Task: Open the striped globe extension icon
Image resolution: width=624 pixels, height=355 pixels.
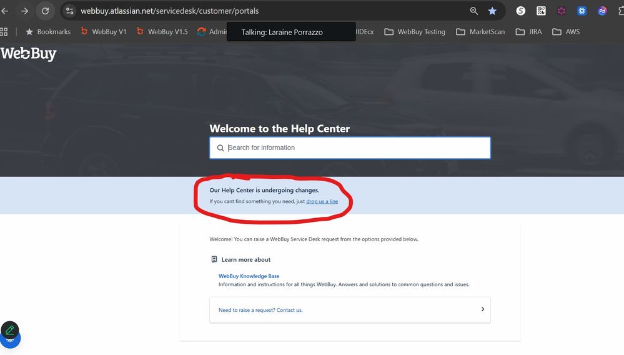Action: 602,11
